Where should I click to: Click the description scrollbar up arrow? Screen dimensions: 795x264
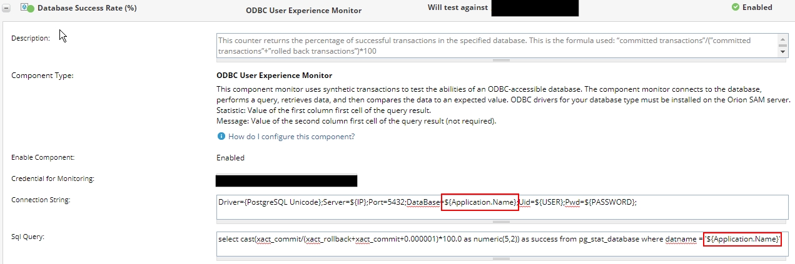[784, 39]
